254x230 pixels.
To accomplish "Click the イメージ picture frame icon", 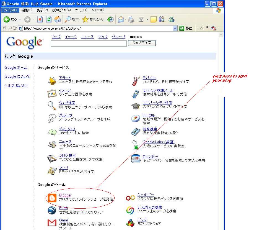I will 52,93.
